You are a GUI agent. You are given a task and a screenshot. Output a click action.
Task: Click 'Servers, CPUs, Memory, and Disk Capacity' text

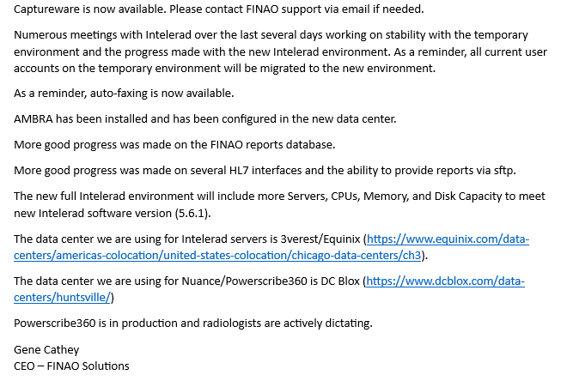click(378, 197)
